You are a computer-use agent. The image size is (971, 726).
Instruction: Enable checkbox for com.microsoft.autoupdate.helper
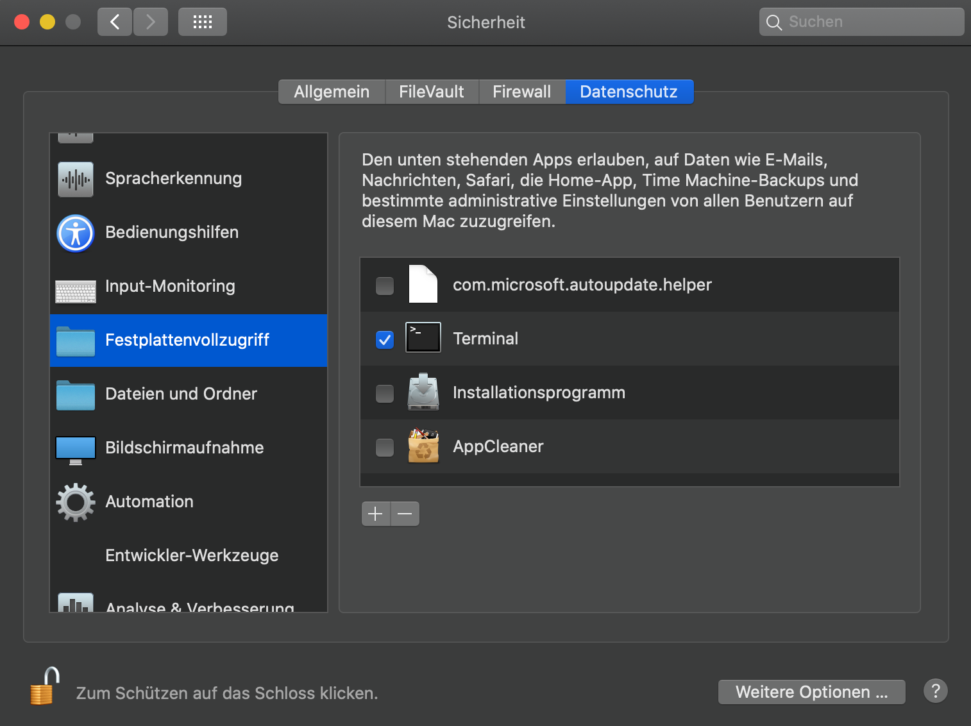[385, 285]
